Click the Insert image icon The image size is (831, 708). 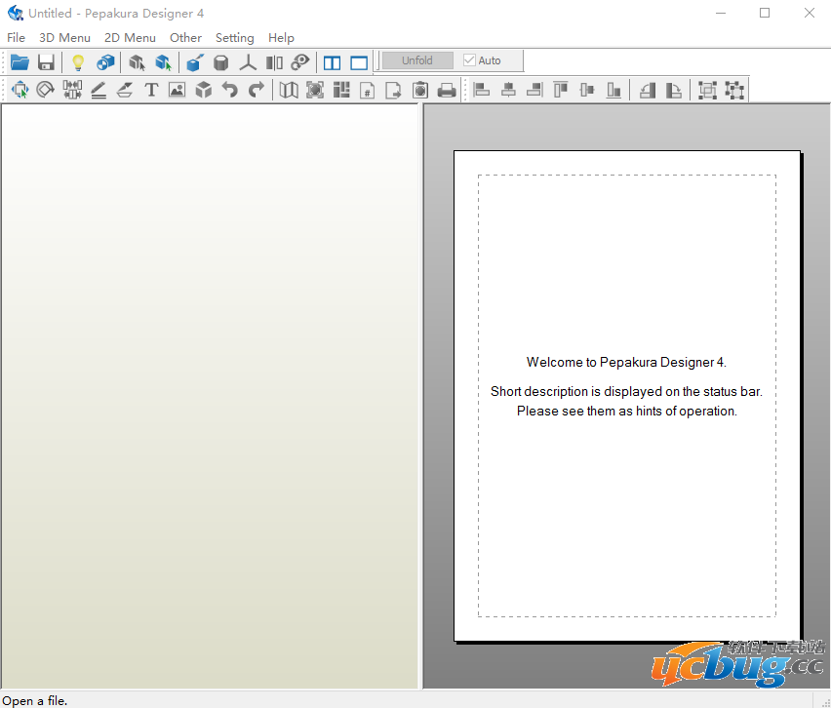point(177,91)
